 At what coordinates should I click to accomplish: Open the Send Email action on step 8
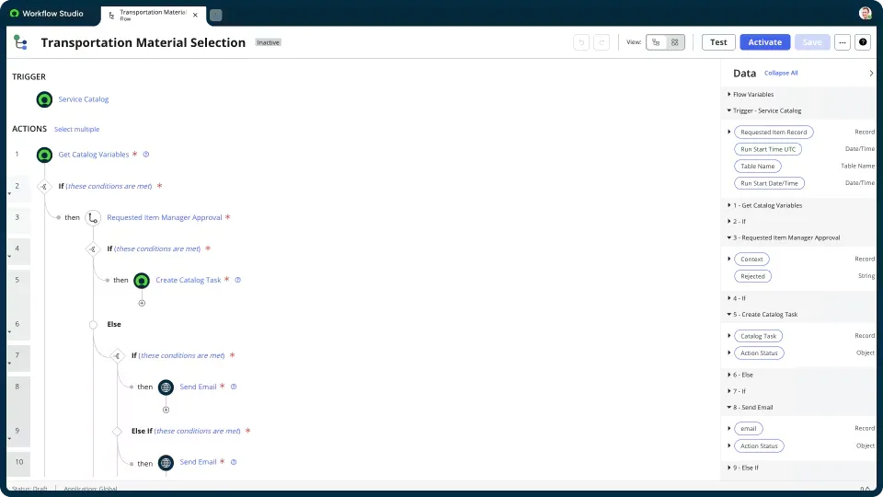point(198,387)
